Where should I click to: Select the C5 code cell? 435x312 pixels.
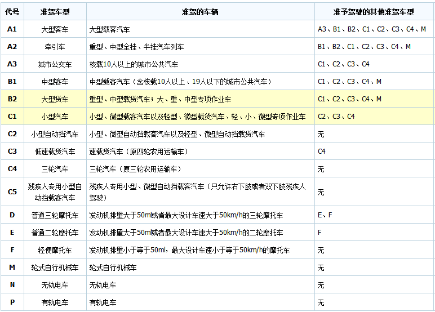(12, 191)
